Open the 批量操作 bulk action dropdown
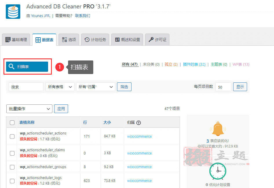The image size is (274, 188). [29, 109]
